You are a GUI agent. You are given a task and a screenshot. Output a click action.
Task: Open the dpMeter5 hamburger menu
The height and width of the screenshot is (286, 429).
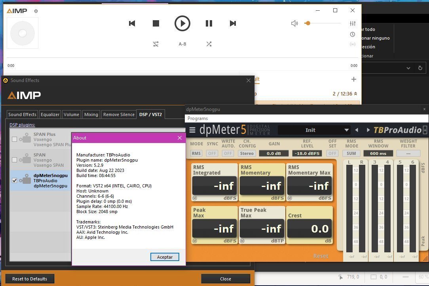192,130
